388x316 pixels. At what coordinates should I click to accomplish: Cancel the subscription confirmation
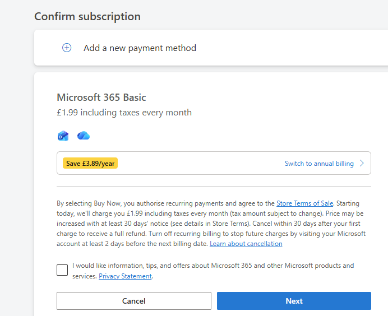point(134,301)
